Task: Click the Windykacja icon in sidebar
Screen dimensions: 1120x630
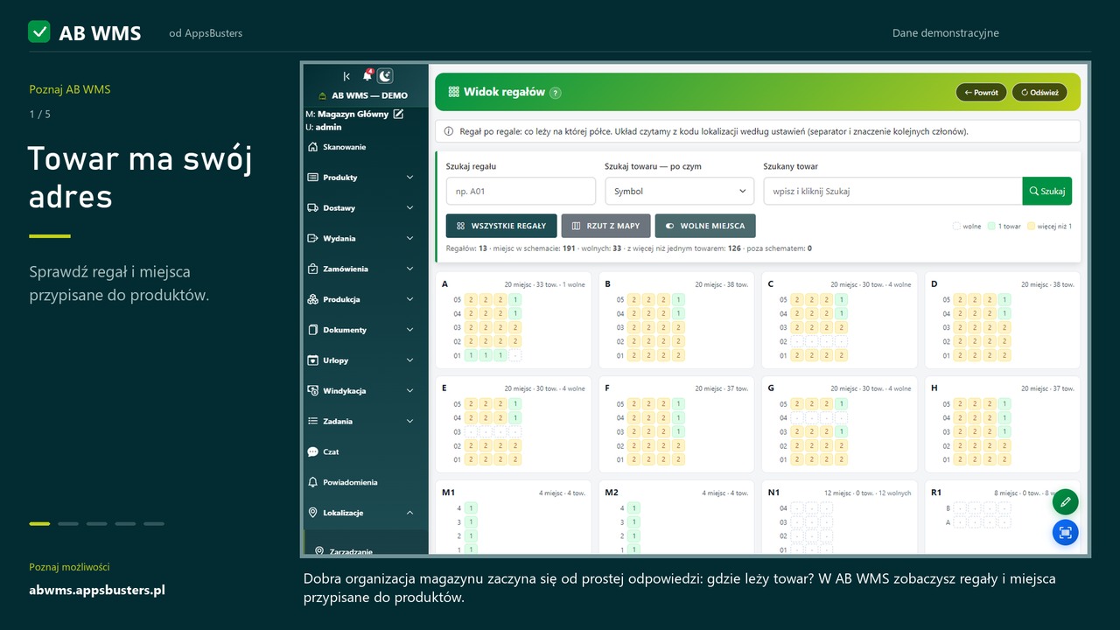Action: click(313, 391)
